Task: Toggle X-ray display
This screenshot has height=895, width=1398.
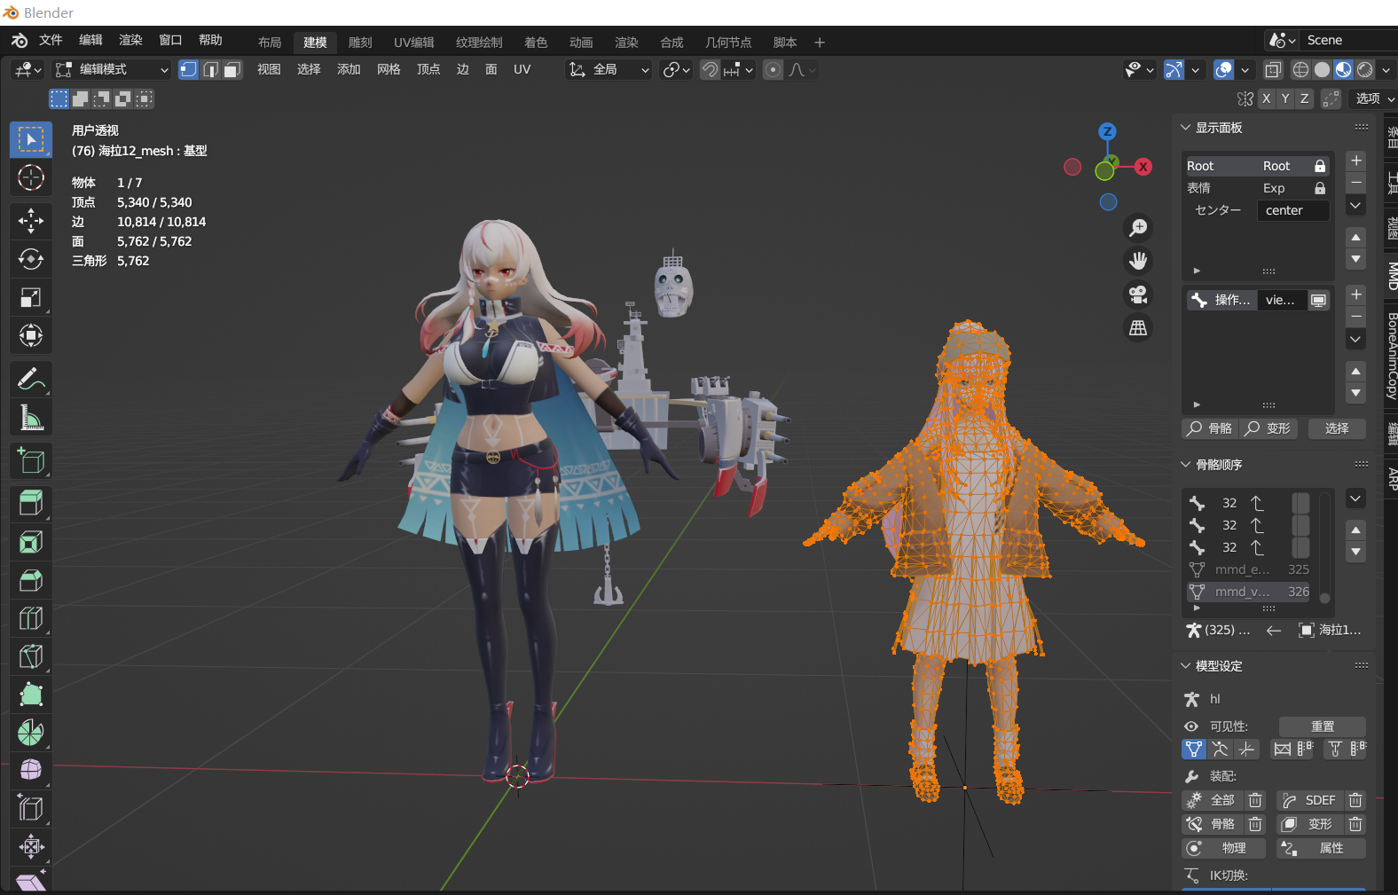Action: pyautogui.click(x=1273, y=70)
